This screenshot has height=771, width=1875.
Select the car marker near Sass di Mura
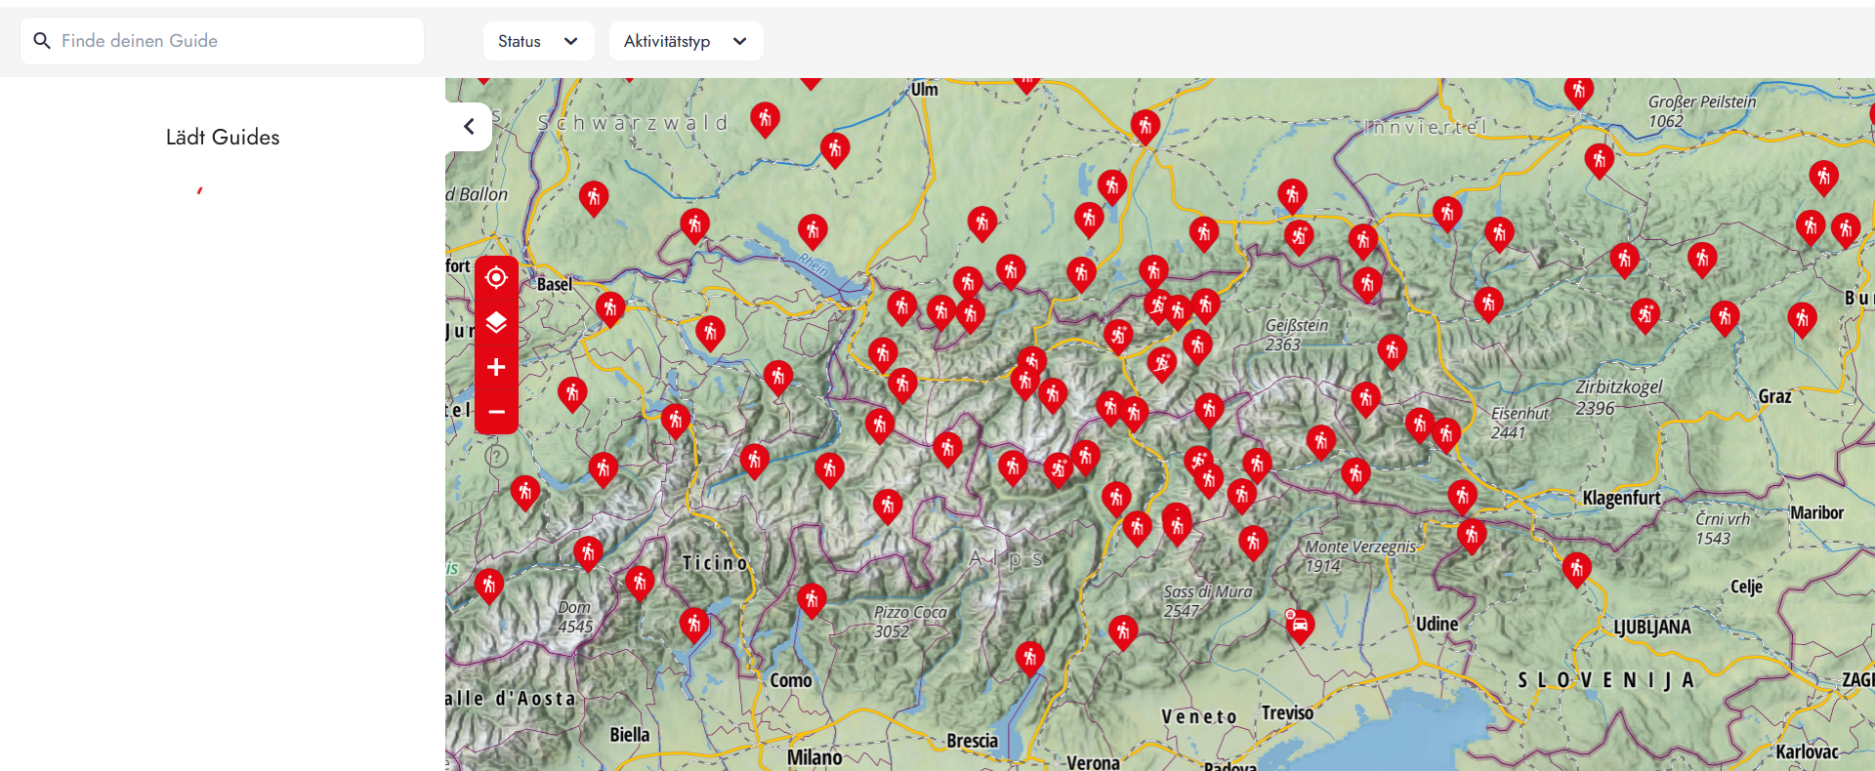point(1299,625)
